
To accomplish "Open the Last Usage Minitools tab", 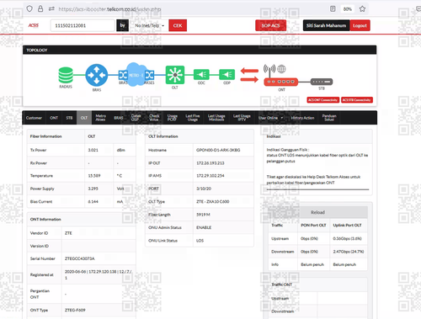I will coord(216,118).
